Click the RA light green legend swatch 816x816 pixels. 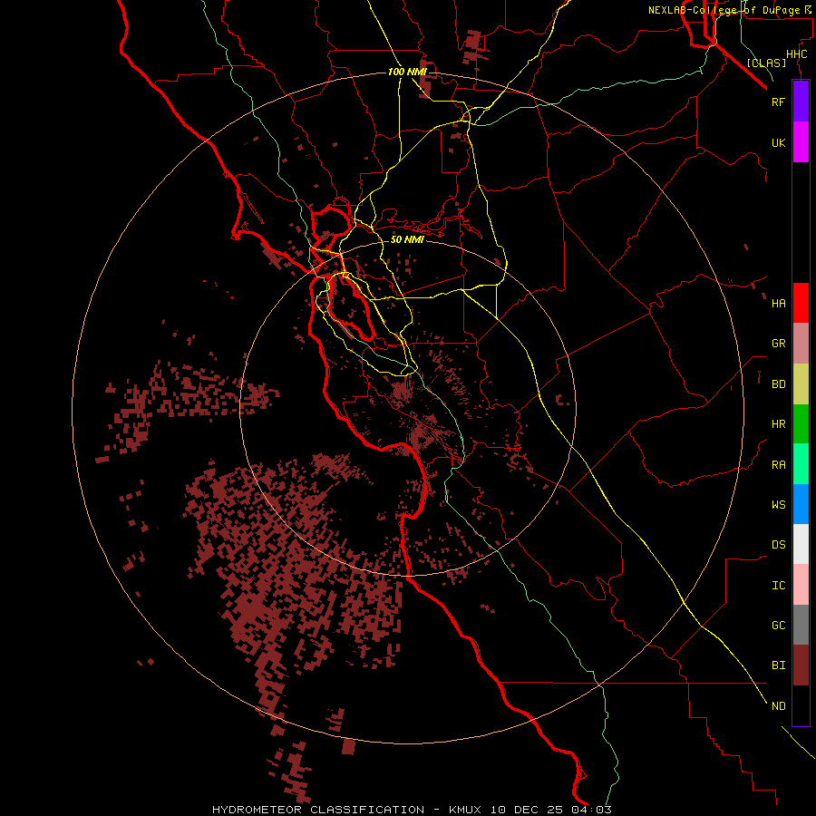[x=801, y=464]
